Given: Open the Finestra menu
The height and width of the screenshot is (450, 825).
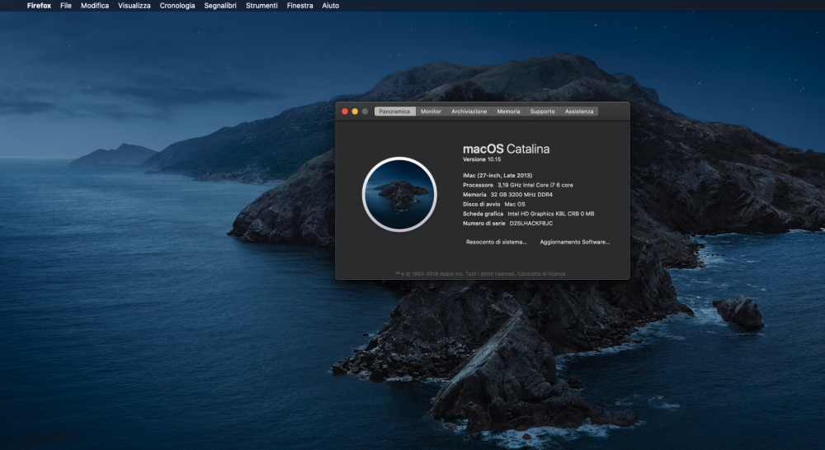Looking at the screenshot, I should click(x=300, y=6).
